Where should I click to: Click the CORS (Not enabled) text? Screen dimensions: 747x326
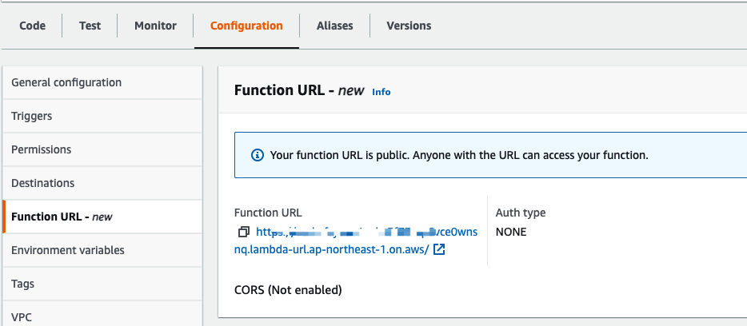click(288, 290)
